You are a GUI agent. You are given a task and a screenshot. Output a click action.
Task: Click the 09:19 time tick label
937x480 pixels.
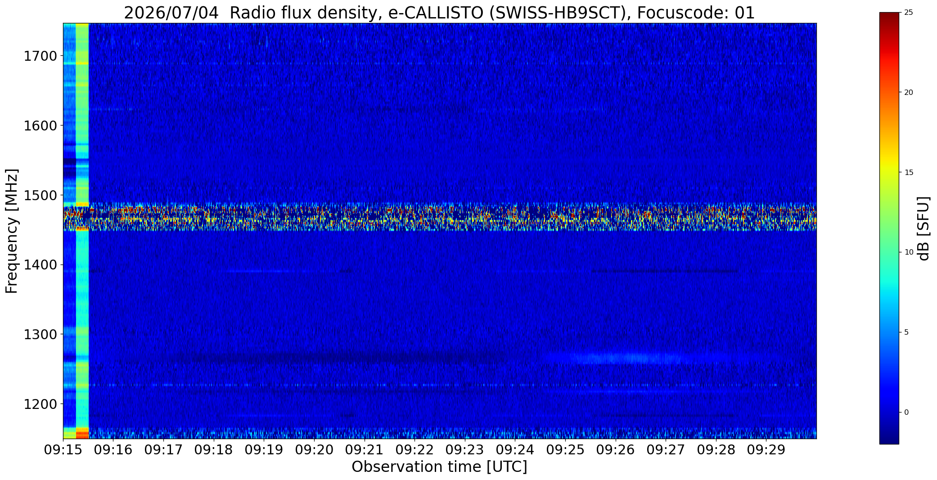(x=264, y=450)
